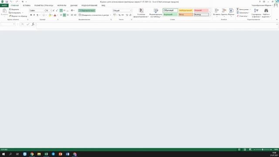
Task: Click the increase decimal icon
Action: pos(127,15)
